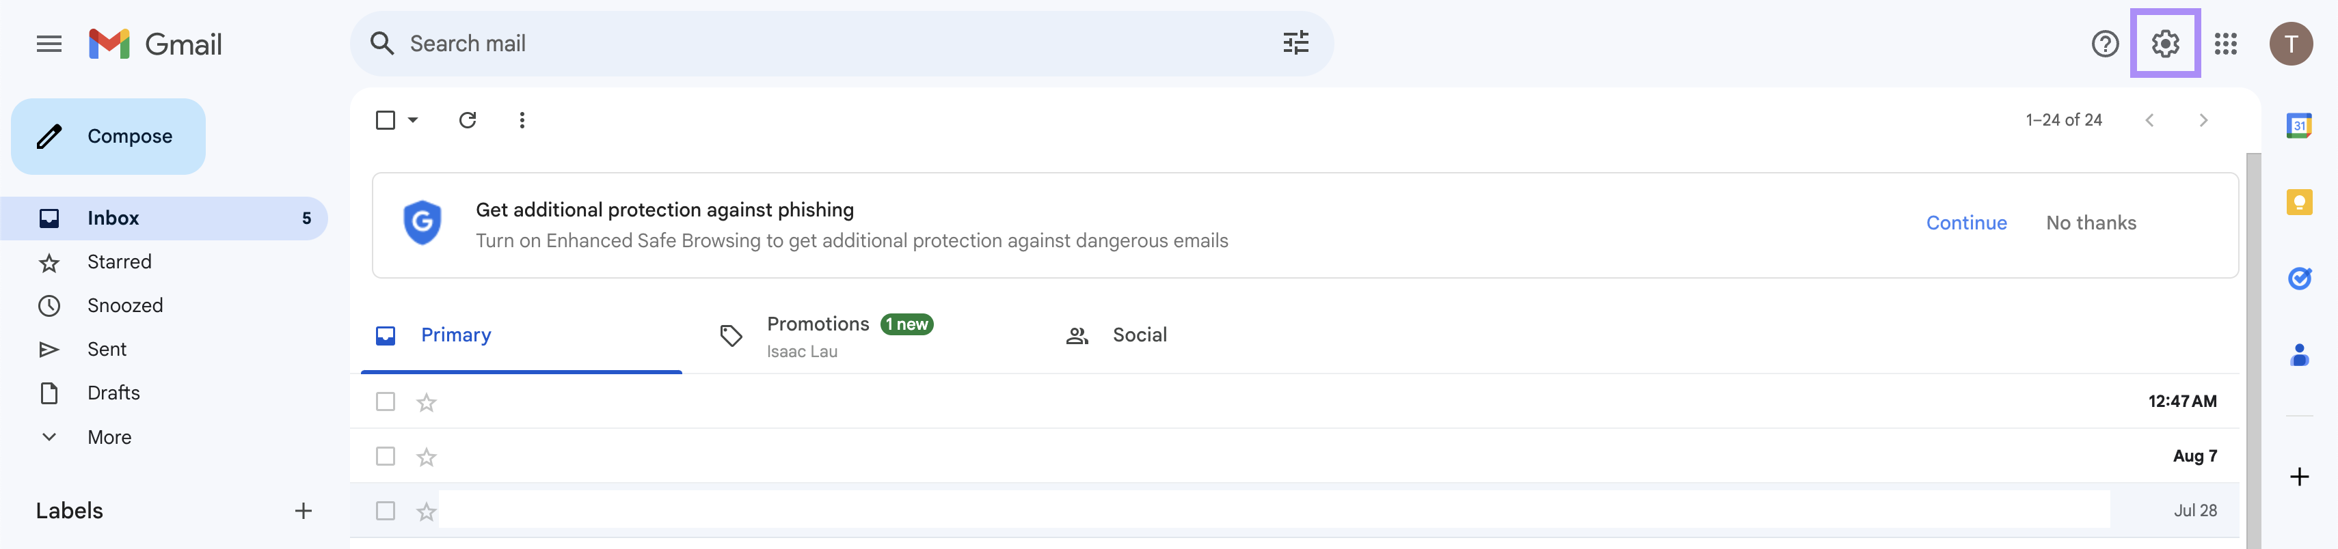Viewport: 2338px width, 549px height.
Task: Open Contacts side panel icon
Action: (x=2299, y=354)
